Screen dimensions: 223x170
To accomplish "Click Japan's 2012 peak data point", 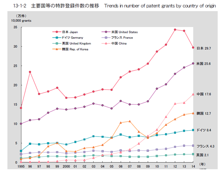I will [x=175, y=29].
